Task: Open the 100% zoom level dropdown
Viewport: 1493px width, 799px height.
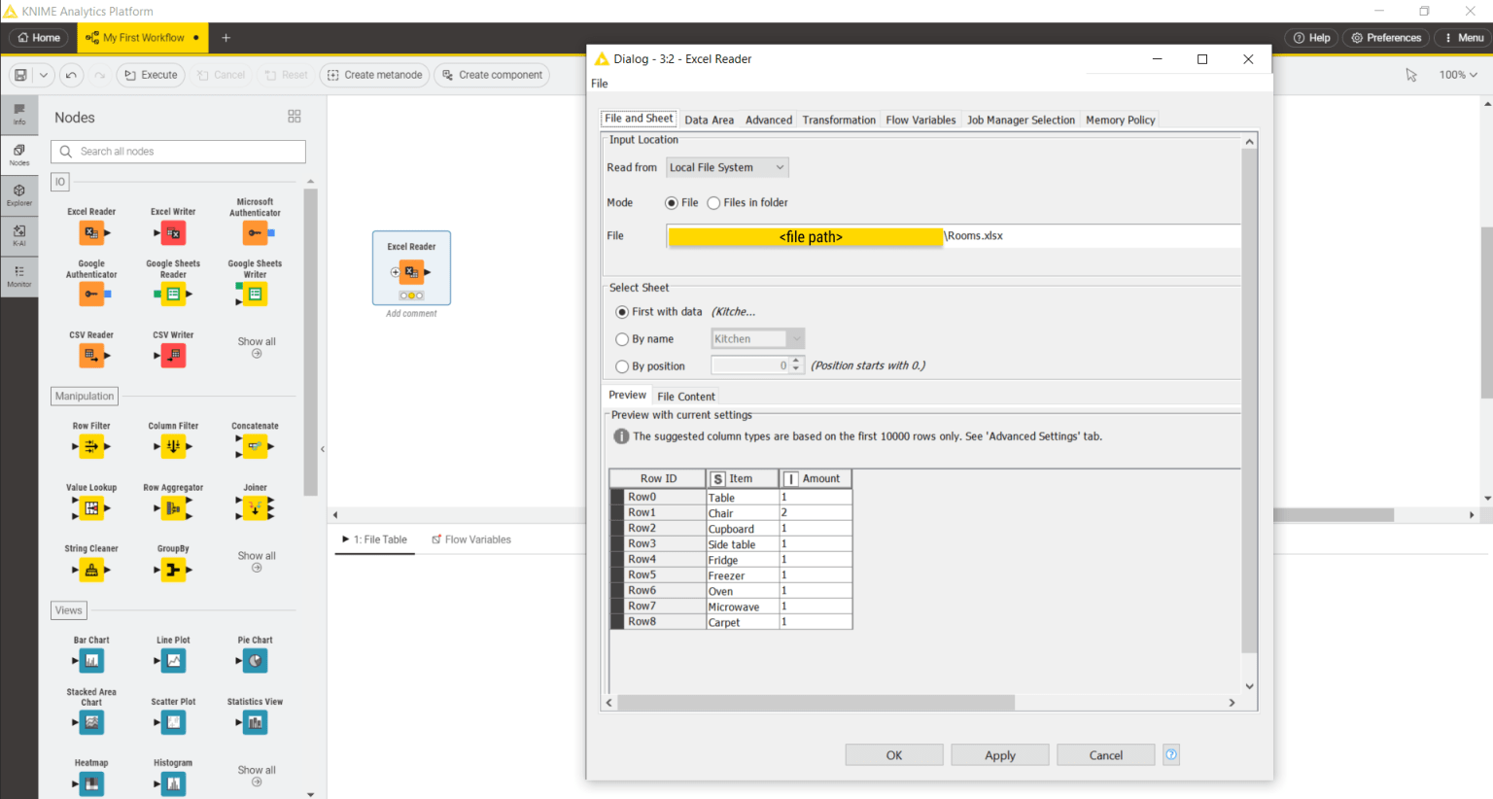Action: (x=1458, y=75)
